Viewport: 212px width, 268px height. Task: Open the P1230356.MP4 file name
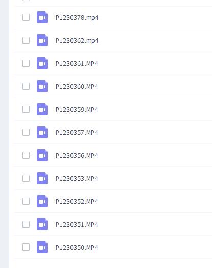coord(77,156)
